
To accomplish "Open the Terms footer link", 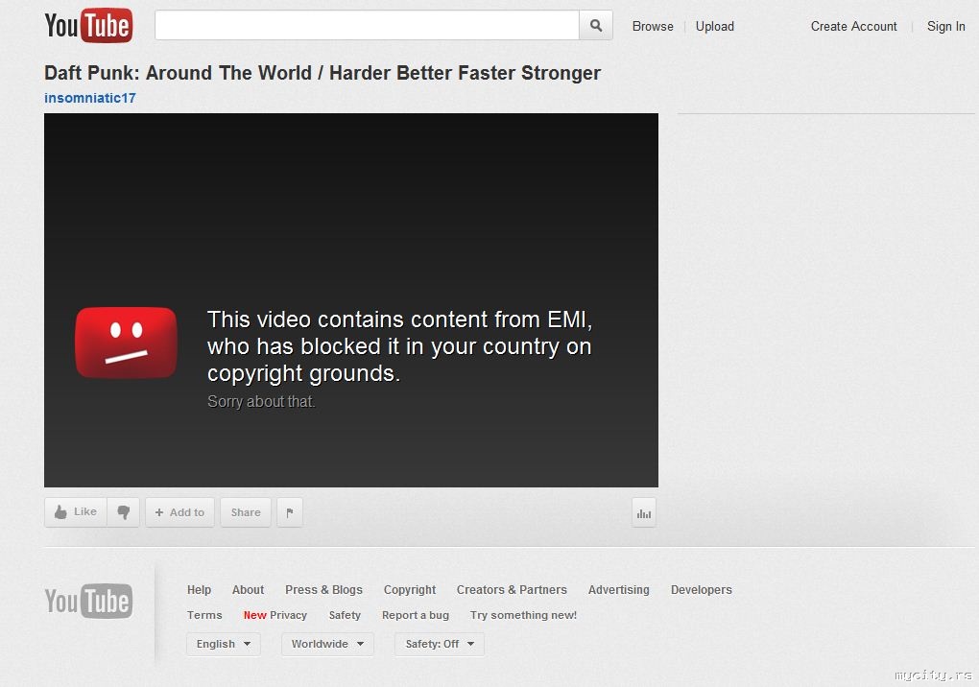I will click(204, 615).
